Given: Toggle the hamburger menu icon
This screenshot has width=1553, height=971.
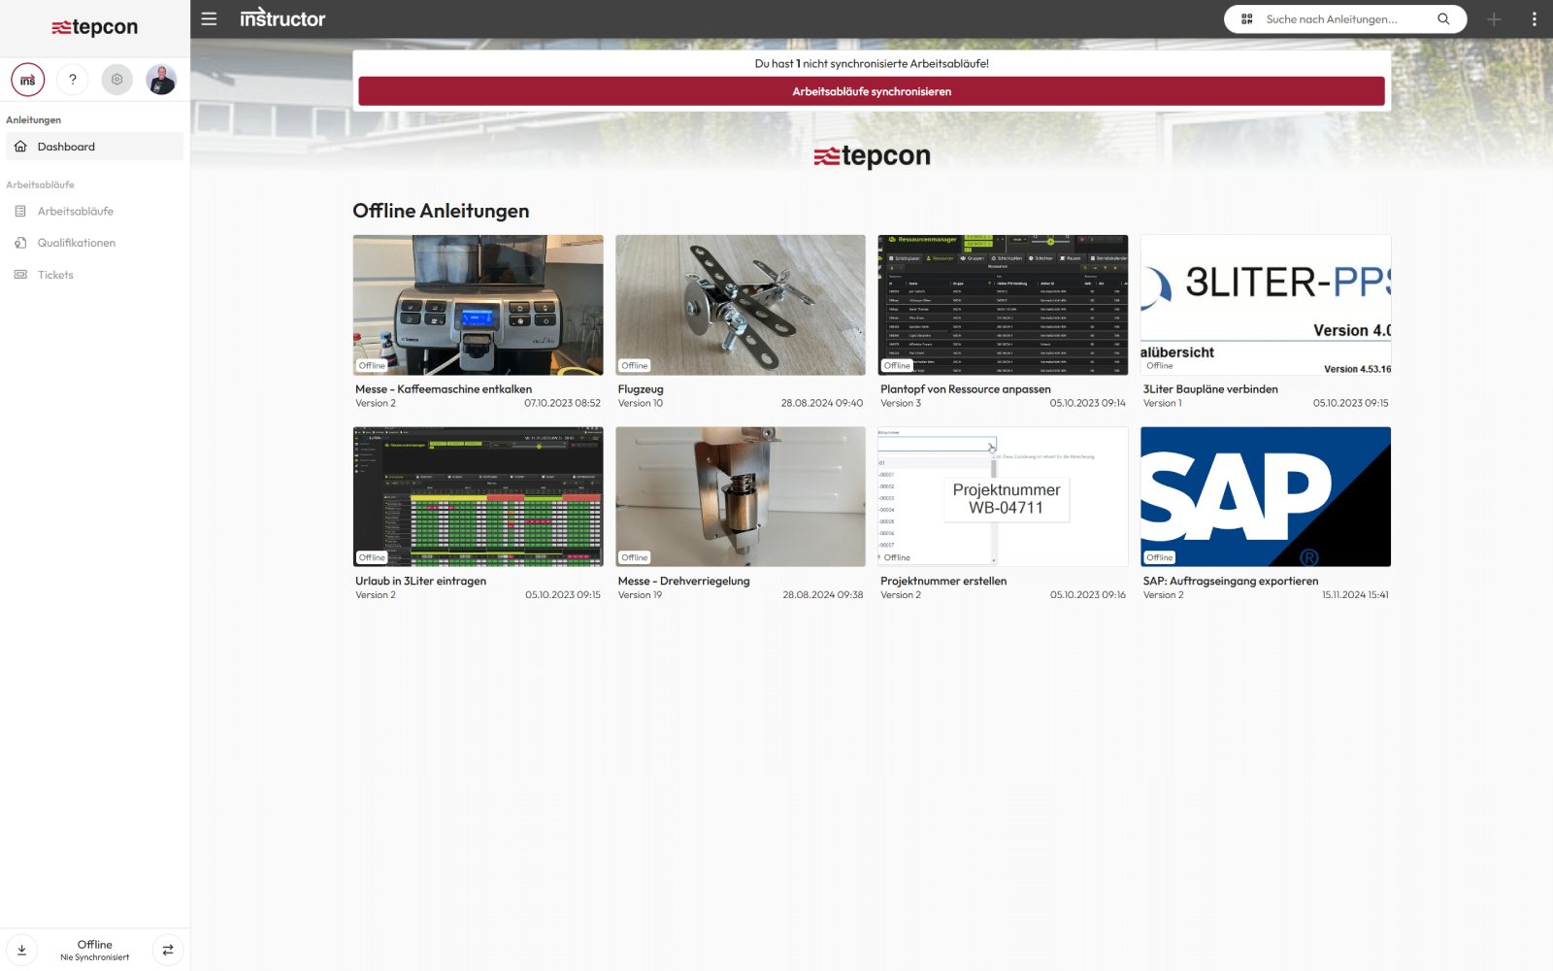Looking at the screenshot, I should coord(209,18).
